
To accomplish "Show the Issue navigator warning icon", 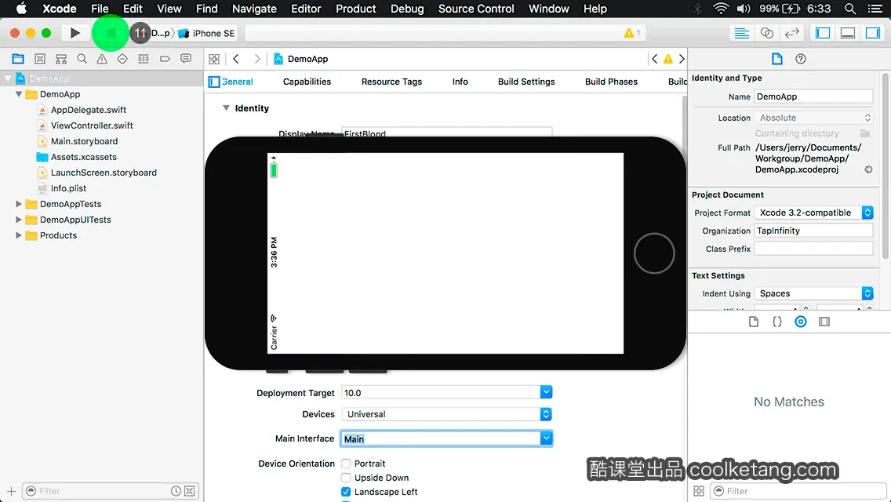I will point(102,59).
